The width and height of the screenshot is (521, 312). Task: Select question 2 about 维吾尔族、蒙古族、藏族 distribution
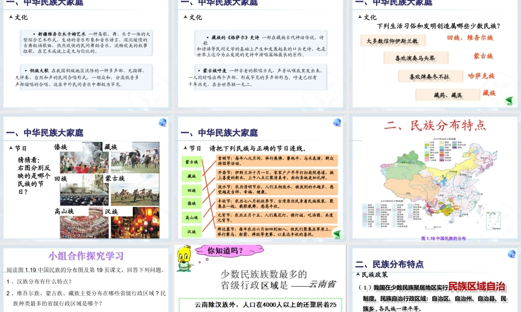click(86, 298)
